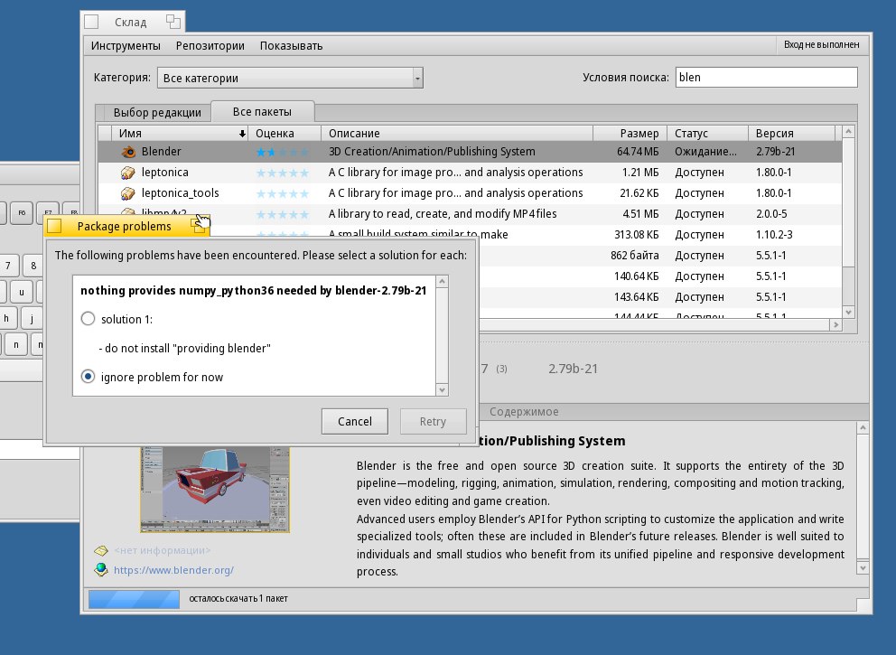Click the zoom icon on Склад title tab
Image resolution: width=896 pixels, height=655 pixels.
(x=173, y=22)
